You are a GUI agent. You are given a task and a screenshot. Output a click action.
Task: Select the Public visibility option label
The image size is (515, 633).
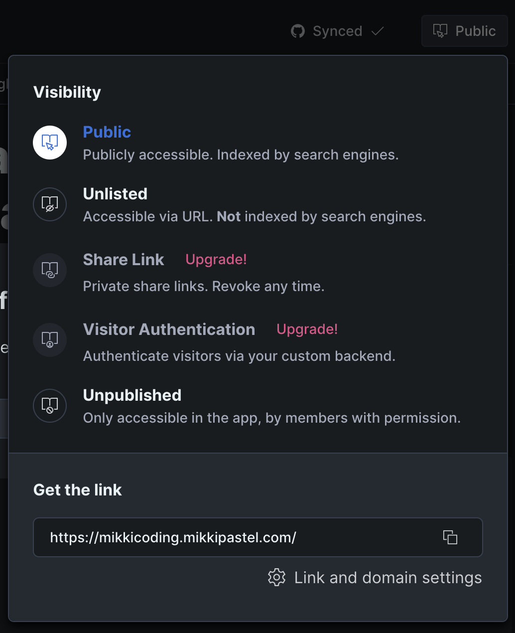click(107, 132)
